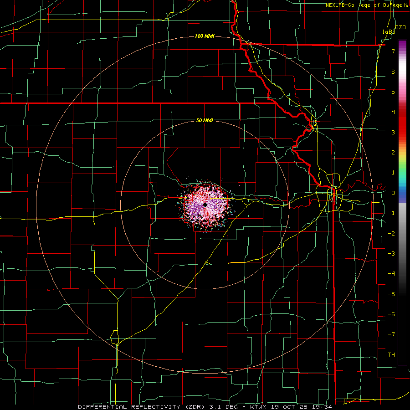This screenshot has width=410, height=410.
Task: Click the legend value -3
Action: [x=392, y=253]
